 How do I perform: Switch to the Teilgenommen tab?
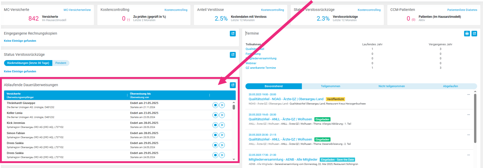330,86
